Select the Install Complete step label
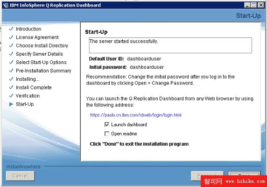This screenshot has height=187, width=267. pos(34,87)
